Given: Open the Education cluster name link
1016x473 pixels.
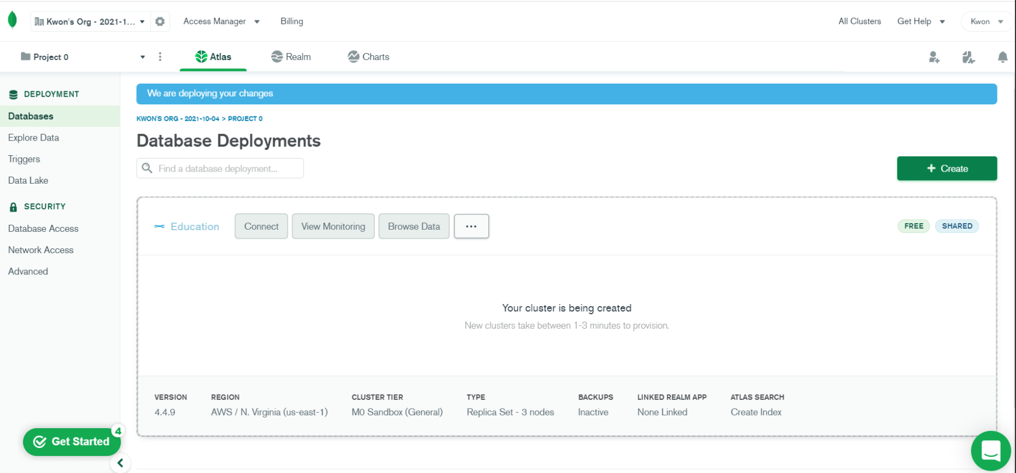Looking at the screenshot, I should pos(195,226).
